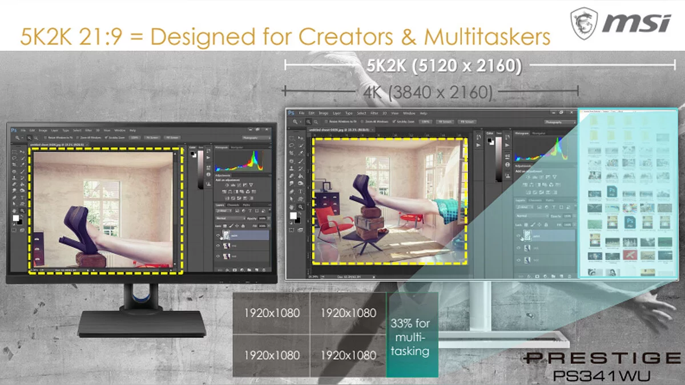This screenshot has width=685, height=385.
Task: Click the Fill Screen button on wide monitor
Action: point(468,121)
